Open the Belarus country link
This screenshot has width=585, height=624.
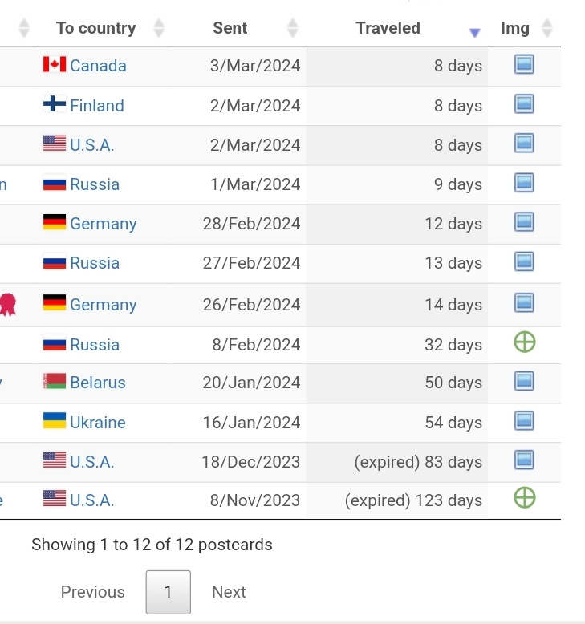(98, 383)
